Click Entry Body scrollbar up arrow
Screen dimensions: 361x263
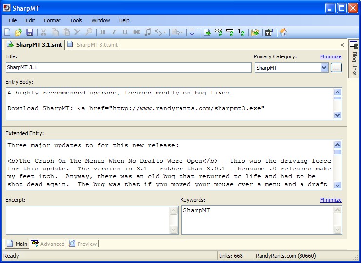pos(337,93)
